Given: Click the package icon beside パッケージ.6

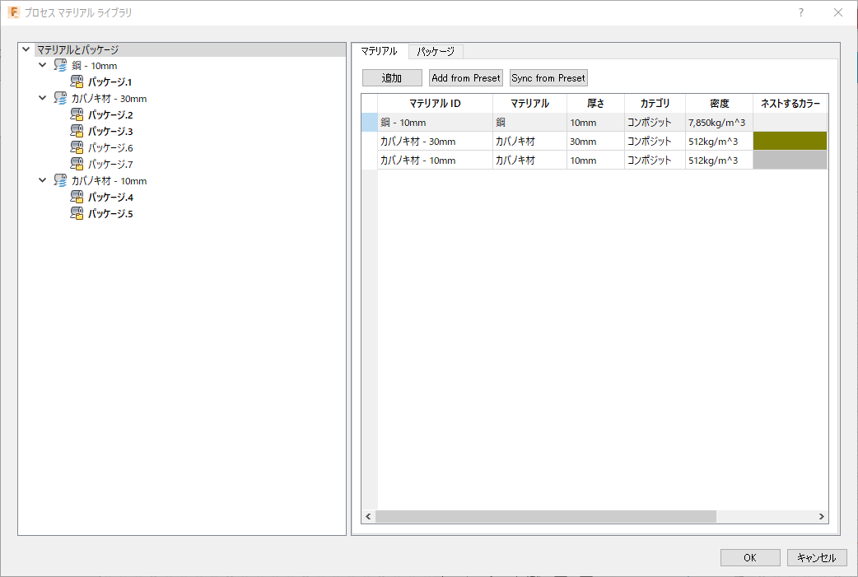Looking at the screenshot, I should pyautogui.click(x=77, y=147).
